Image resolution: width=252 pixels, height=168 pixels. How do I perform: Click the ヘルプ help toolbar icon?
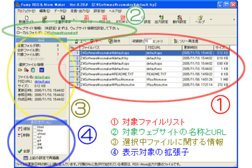pyautogui.click(x=200, y=20)
